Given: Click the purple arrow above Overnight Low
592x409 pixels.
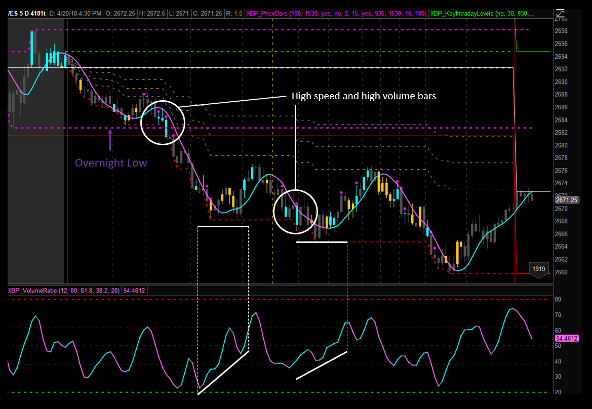Looking at the screenshot, I should point(110,139).
